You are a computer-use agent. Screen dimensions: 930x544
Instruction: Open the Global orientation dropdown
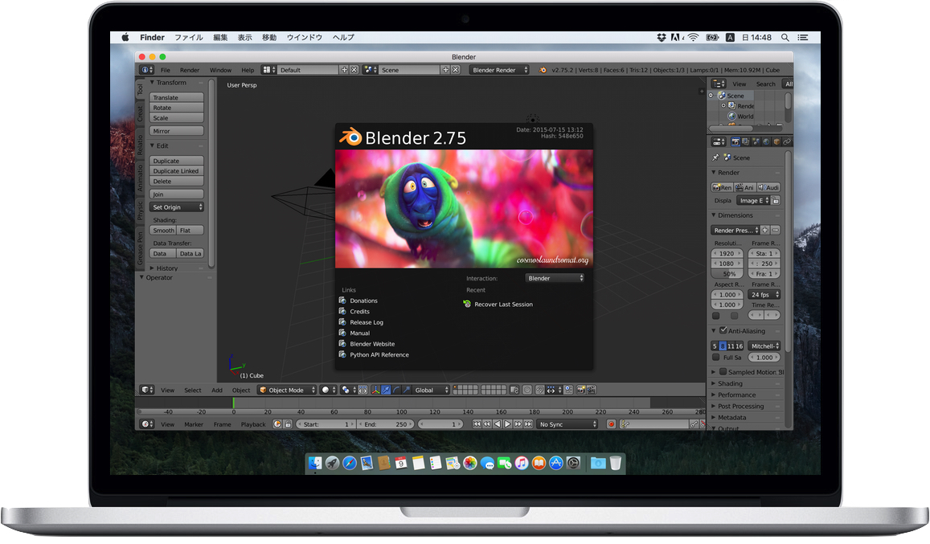[x=431, y=390]
